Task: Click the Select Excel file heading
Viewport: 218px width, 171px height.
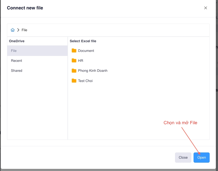Action: pyautogui.click(x=83, y=41)
